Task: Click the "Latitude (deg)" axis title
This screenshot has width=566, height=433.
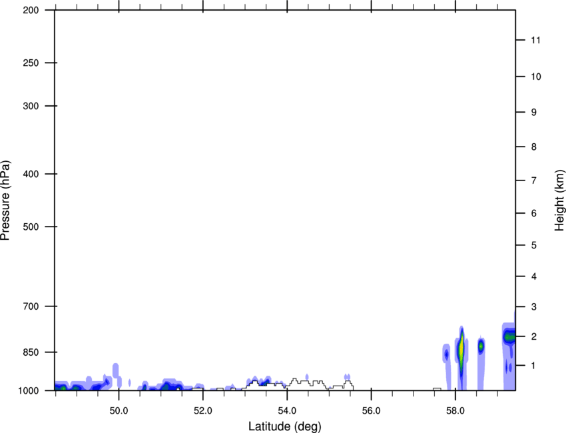Action: [284, 426]
